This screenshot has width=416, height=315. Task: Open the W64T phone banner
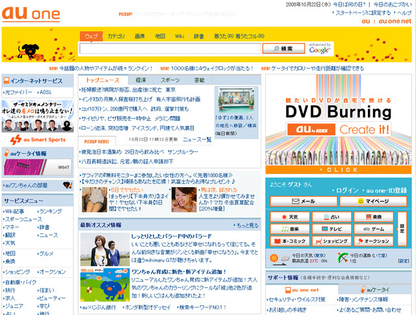38,167
